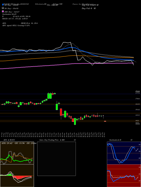Click 'ADX: 28.42 +DY: 15.96 -DY: 28.64' readout
The width and height of the screenshot is (141, 187).
click(x=19, y=143)
